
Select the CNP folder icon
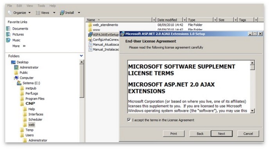point(22,104)
